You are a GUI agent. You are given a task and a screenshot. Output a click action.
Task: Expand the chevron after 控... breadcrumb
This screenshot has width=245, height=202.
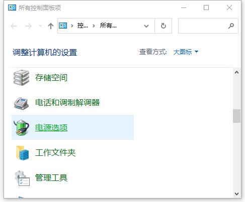94,26
